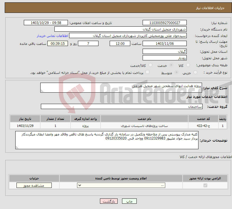Select the جزیی purchase type radio
This screenshot has width=232, height=209.
[x=196, y=72]
